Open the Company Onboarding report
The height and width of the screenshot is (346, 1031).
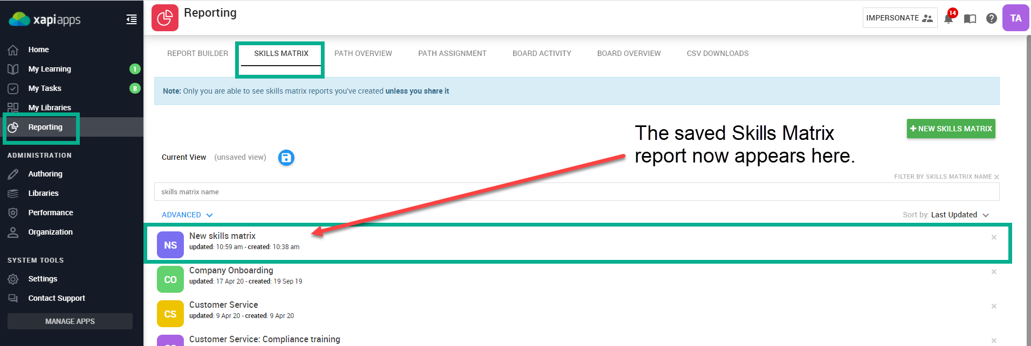point(231,270)
